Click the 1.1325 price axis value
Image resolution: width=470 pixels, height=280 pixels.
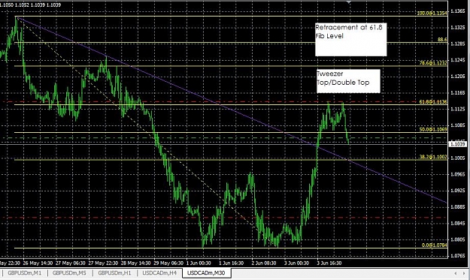[458, 28]
